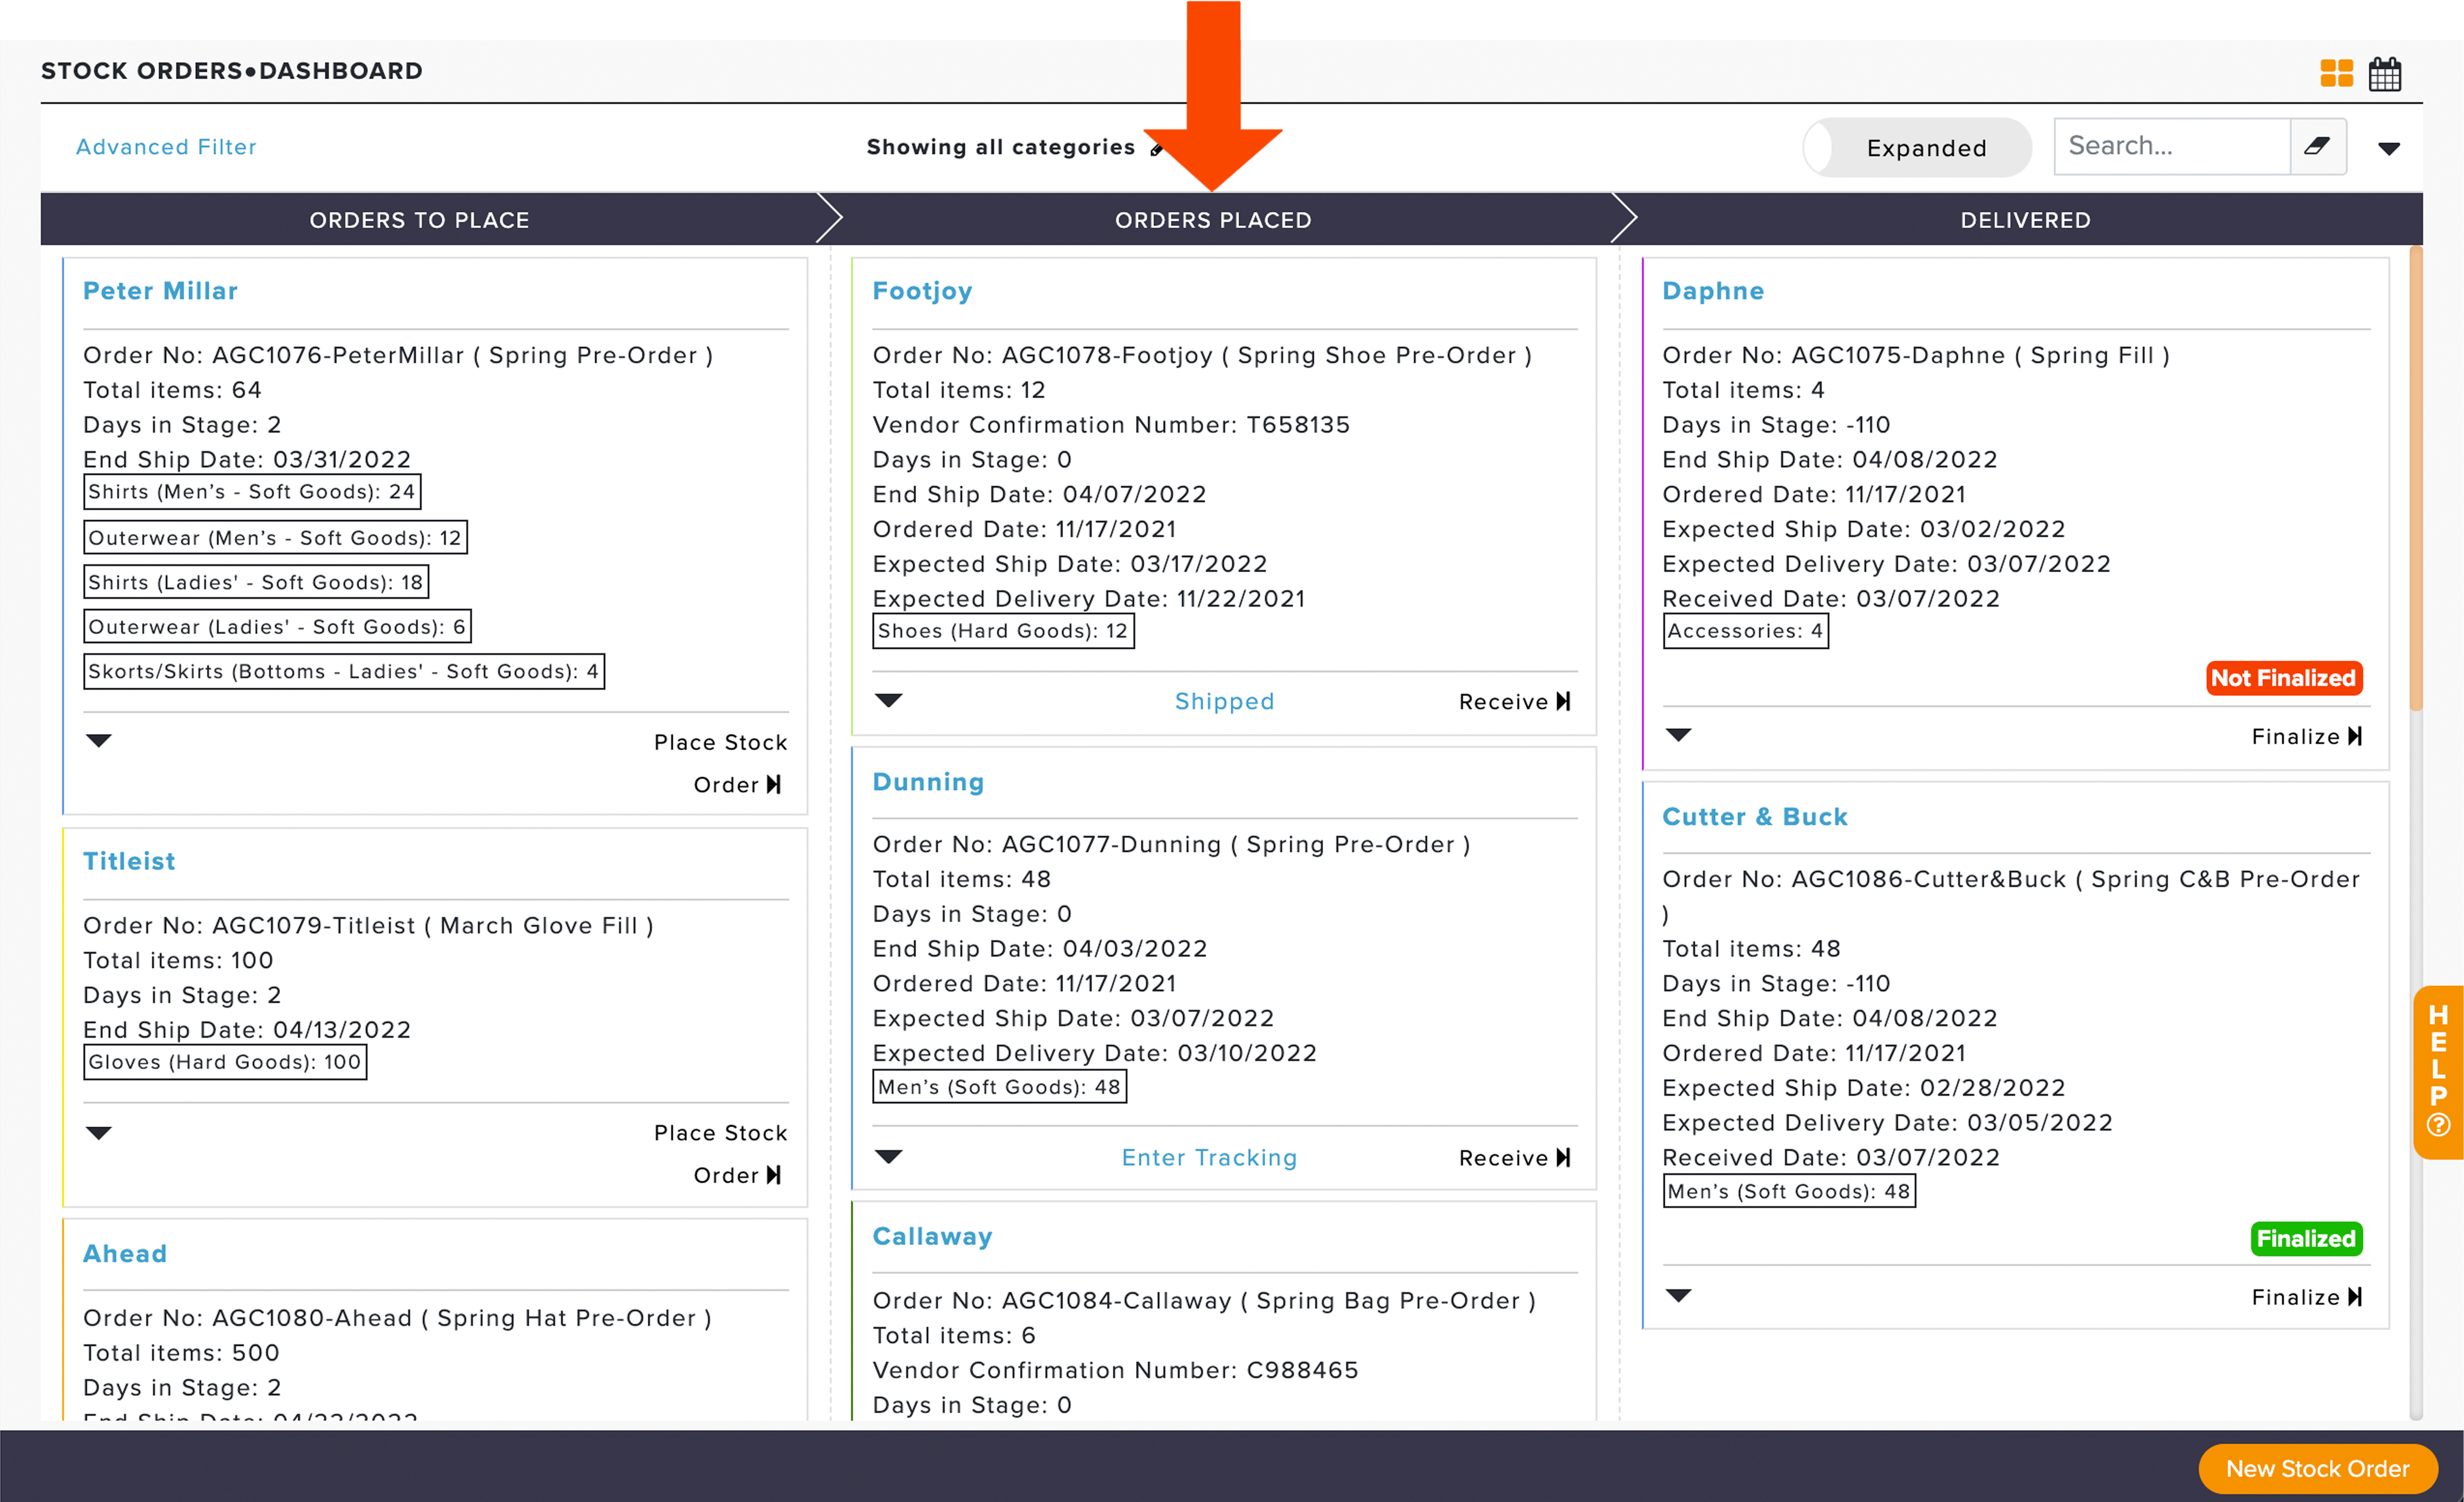This screenshot has width=2464, height=1502.
Task: Open the Daphne vendor link
Action: click(x=1713, y=291)
